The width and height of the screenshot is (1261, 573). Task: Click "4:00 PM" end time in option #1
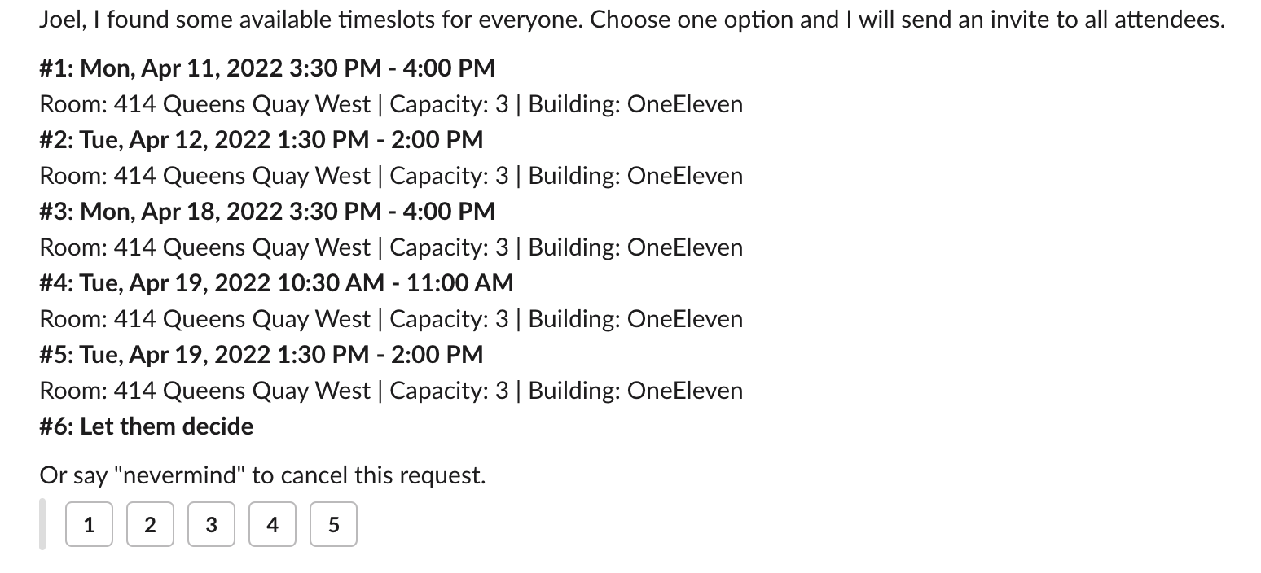click(449, 68)
